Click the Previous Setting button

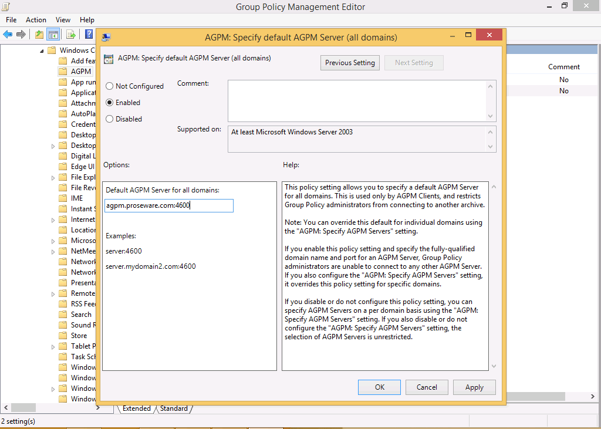coord(350,63)
